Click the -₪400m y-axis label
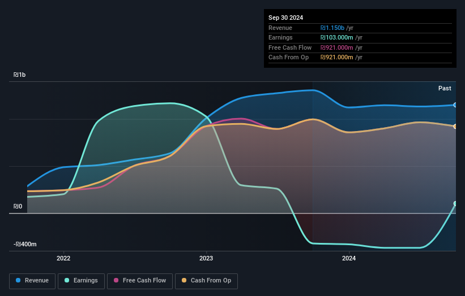This screenshot has width=465, height=296. point(25,244)
